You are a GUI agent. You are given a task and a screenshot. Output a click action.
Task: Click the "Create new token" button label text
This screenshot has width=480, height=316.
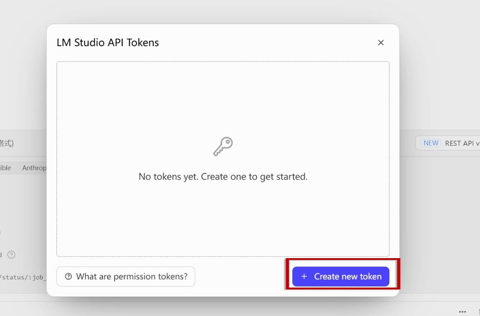click(x=348, y=276)
